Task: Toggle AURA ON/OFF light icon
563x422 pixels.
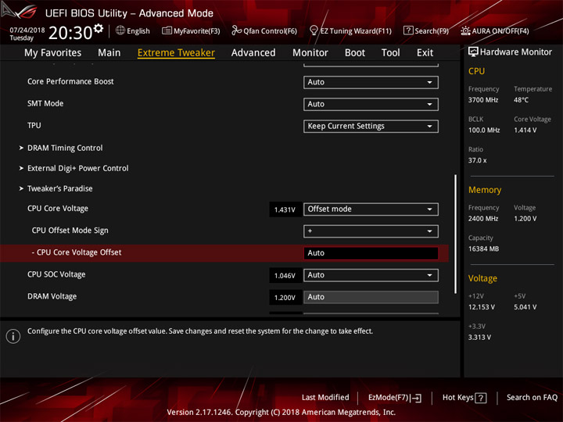Action: (x=465, y=30)
